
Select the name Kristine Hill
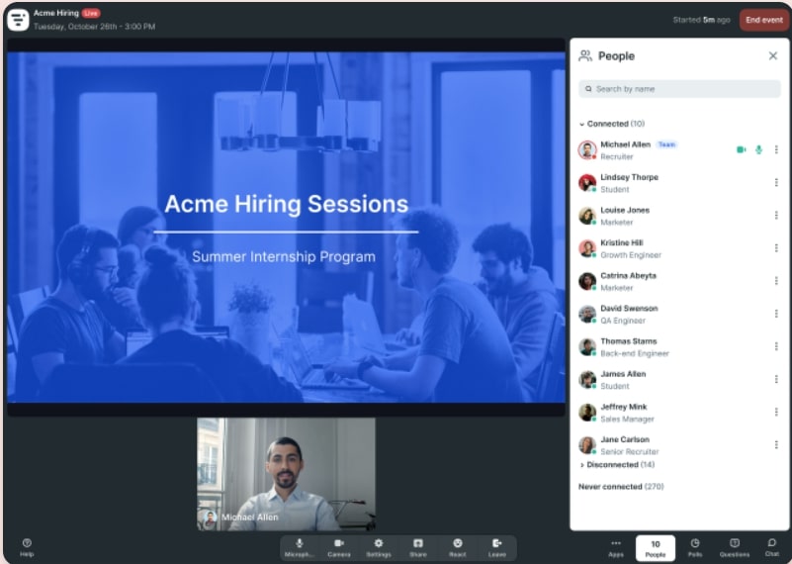click(622, 243)
